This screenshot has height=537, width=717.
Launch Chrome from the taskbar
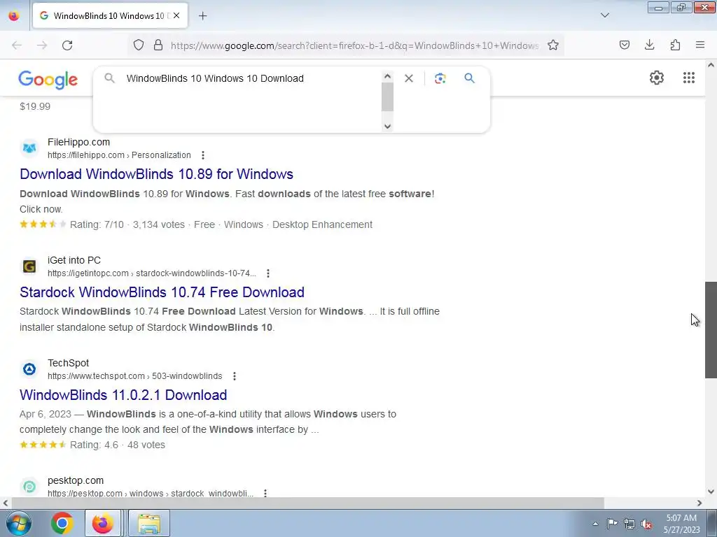[x=62, y=523]
